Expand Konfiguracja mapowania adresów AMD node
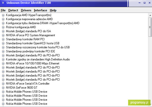 click(x=3, y=19)
